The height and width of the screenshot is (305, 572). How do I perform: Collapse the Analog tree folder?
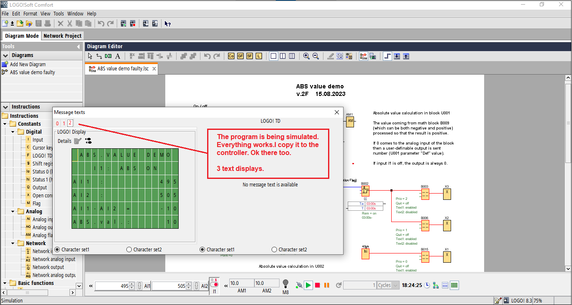pyautogui.click(x=13, y=212)
